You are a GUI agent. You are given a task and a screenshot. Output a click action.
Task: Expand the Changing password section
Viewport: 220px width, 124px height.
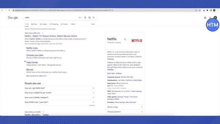tap(125, 112)
